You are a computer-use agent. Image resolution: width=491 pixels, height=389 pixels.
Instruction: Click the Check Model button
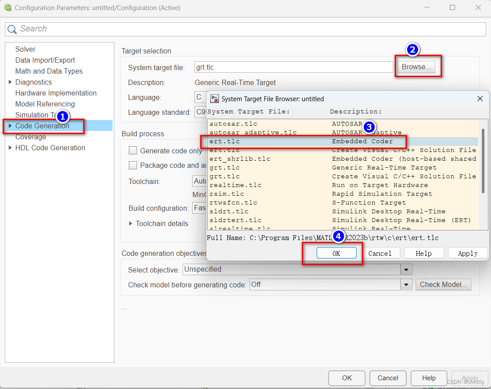pos(443,284)
